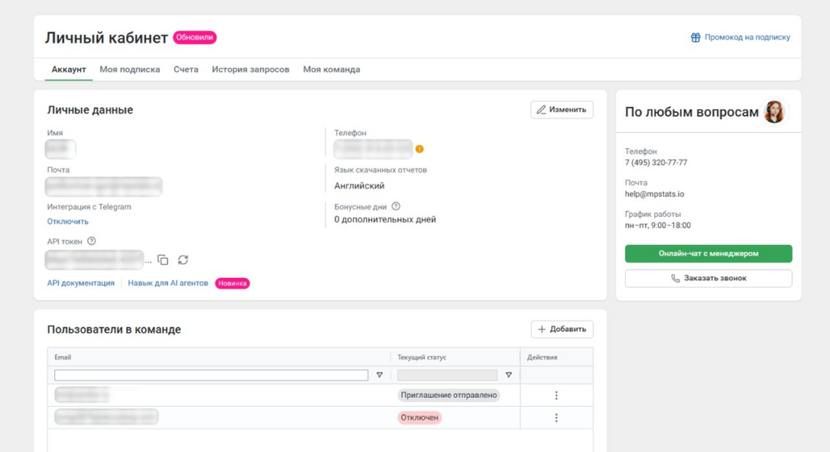Click the Заказать звонок button
The height and width of the screenshot is (452, 830).
pyautogui.click(x=708, y=279)
